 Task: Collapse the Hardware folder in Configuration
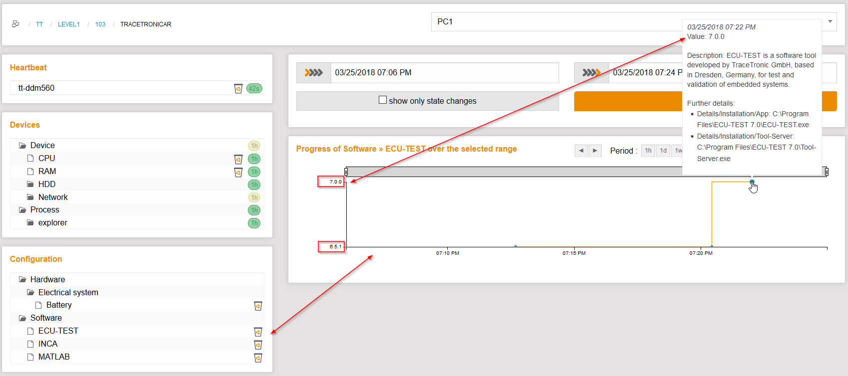22,280
